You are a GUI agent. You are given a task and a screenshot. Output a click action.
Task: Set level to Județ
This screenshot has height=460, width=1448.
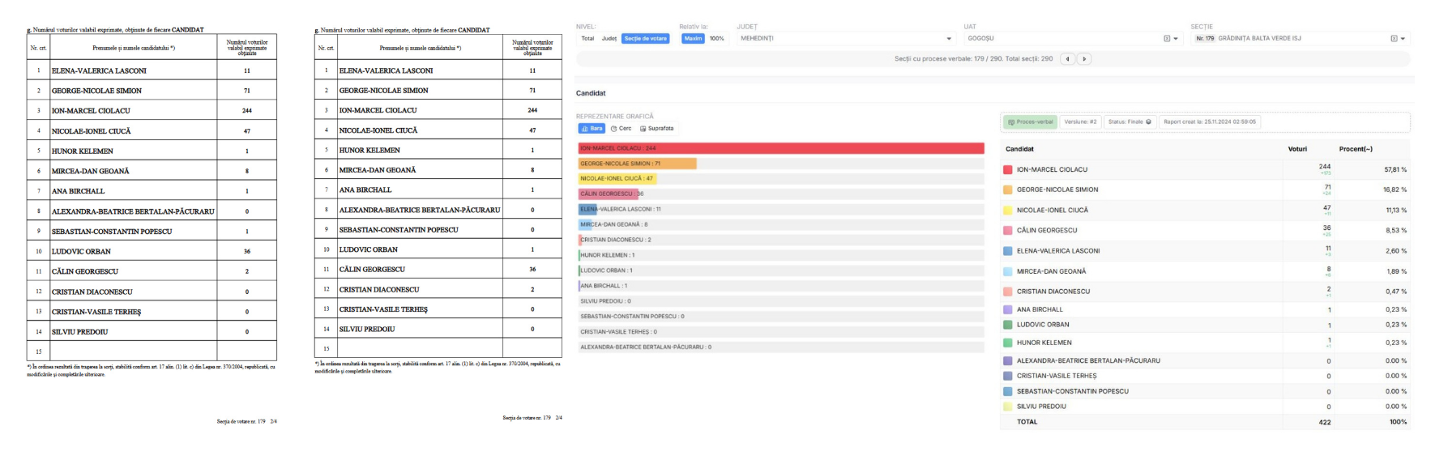(609, 39)
